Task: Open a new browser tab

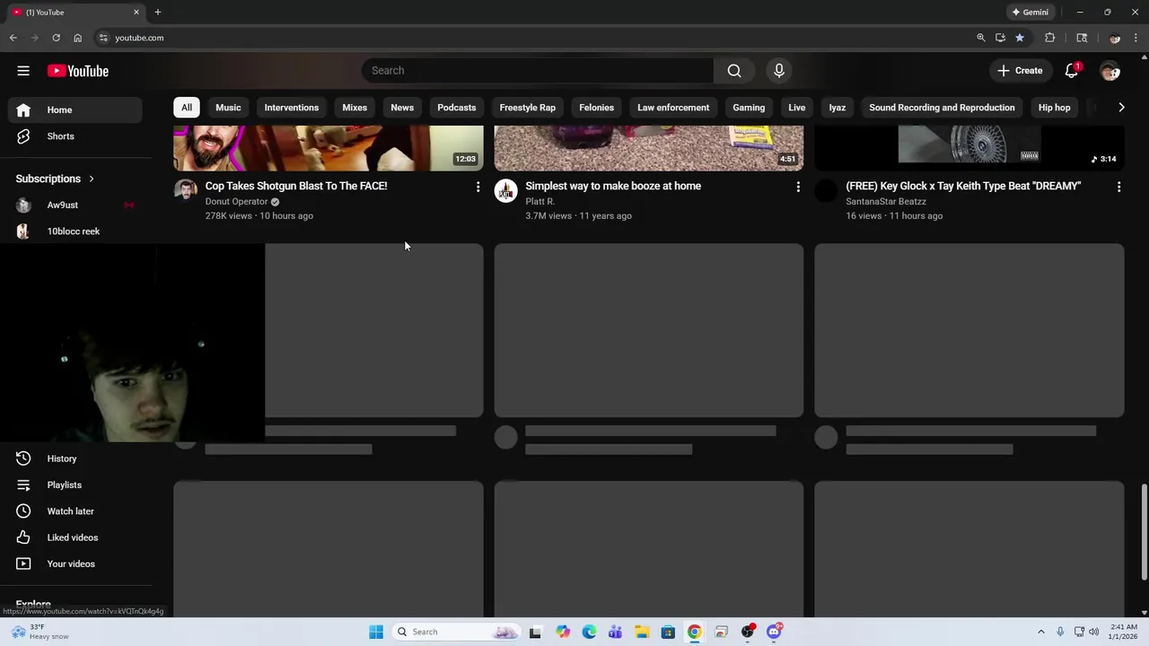Action: [157, 13]
